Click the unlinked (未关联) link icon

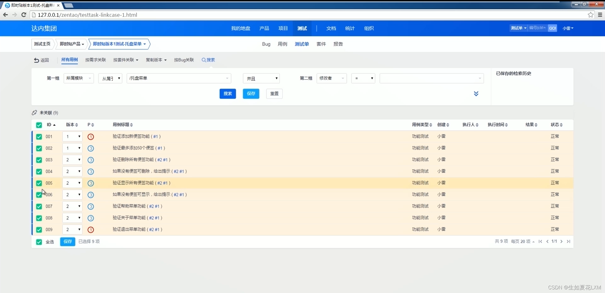(x=34, y=113)
